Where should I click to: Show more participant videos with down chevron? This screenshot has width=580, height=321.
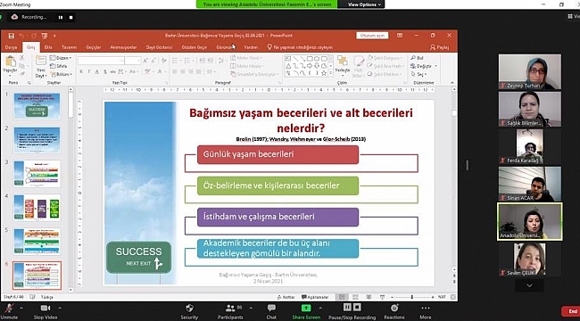pyautogui.click(x=529, y=285)
